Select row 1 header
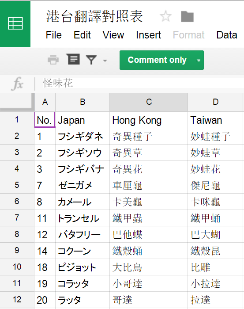The width and height of the screenshot is (244, 309). [x=17, y=120]
